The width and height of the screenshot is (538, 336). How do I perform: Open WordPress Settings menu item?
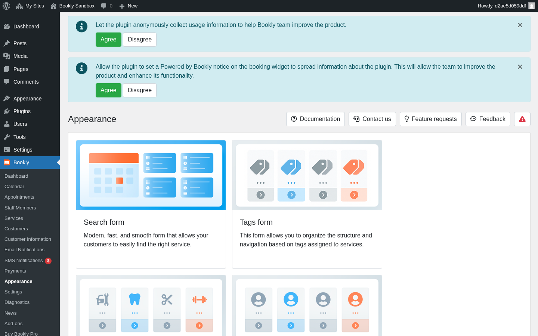30,150
